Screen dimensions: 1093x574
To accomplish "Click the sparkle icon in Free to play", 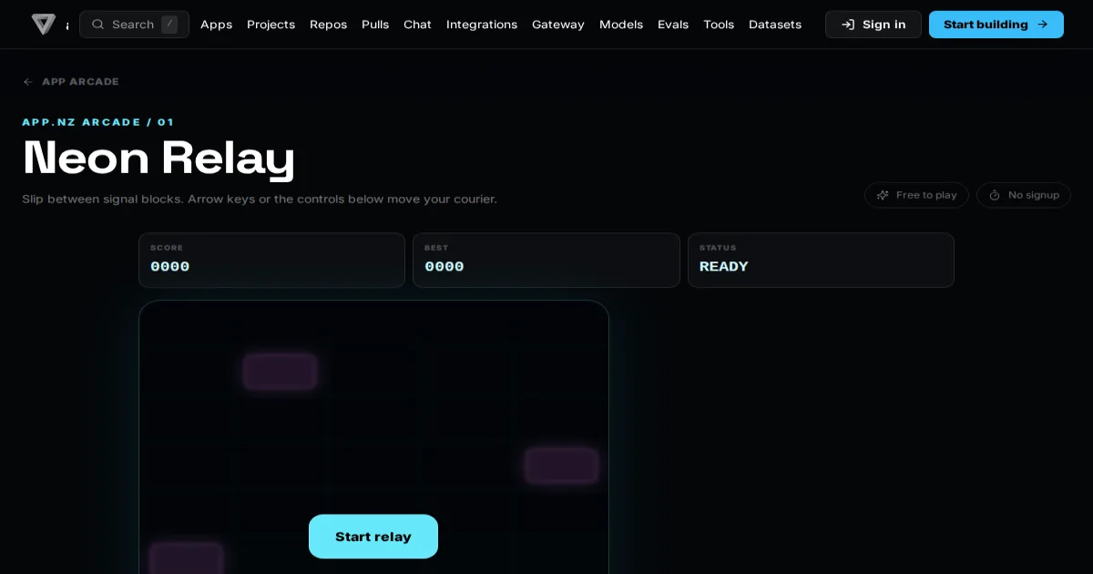I will (883, 195).
